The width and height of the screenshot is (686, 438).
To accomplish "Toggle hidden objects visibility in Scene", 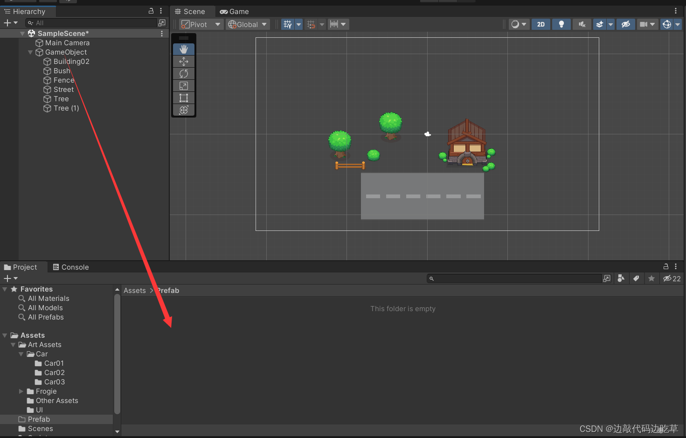I will click(x=626, y=24).
